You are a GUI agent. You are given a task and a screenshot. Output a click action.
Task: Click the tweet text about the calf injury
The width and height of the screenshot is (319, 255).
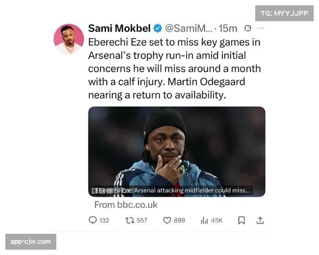pos(174,69)
